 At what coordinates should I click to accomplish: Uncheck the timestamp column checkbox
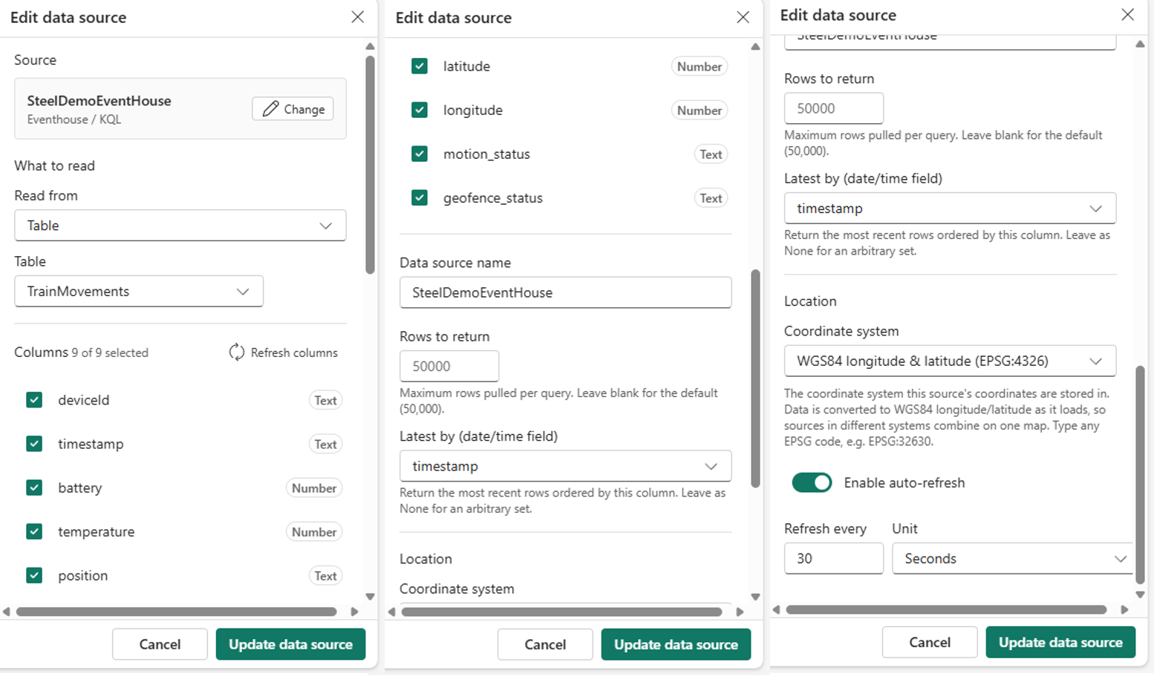[34, 444]
